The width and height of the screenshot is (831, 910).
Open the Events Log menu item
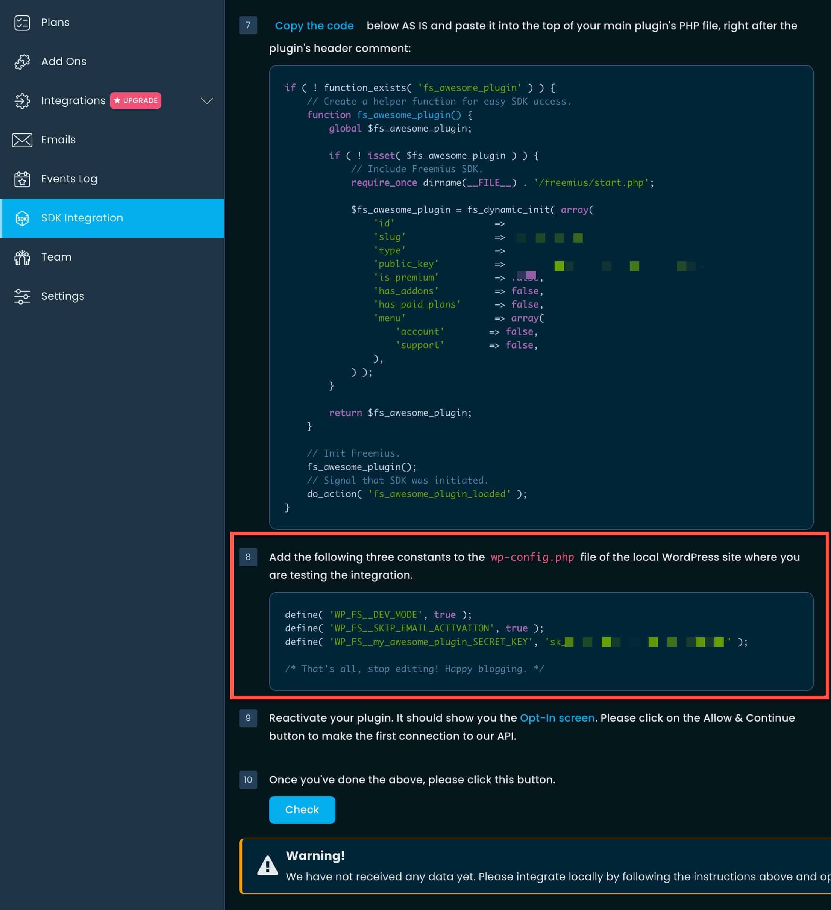click(112, 179)
